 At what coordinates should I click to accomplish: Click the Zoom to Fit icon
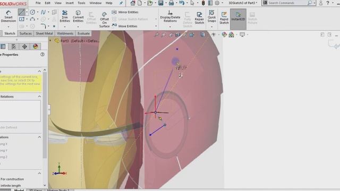coord(156,34)
